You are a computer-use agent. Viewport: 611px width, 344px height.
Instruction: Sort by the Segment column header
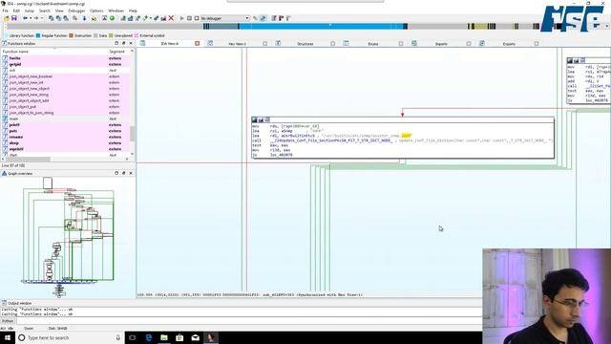(118, 52)
